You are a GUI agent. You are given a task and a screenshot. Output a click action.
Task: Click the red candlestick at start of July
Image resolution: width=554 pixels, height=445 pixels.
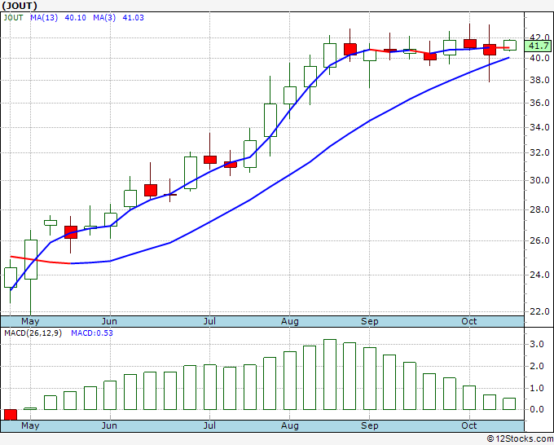[x=210, y=160]
